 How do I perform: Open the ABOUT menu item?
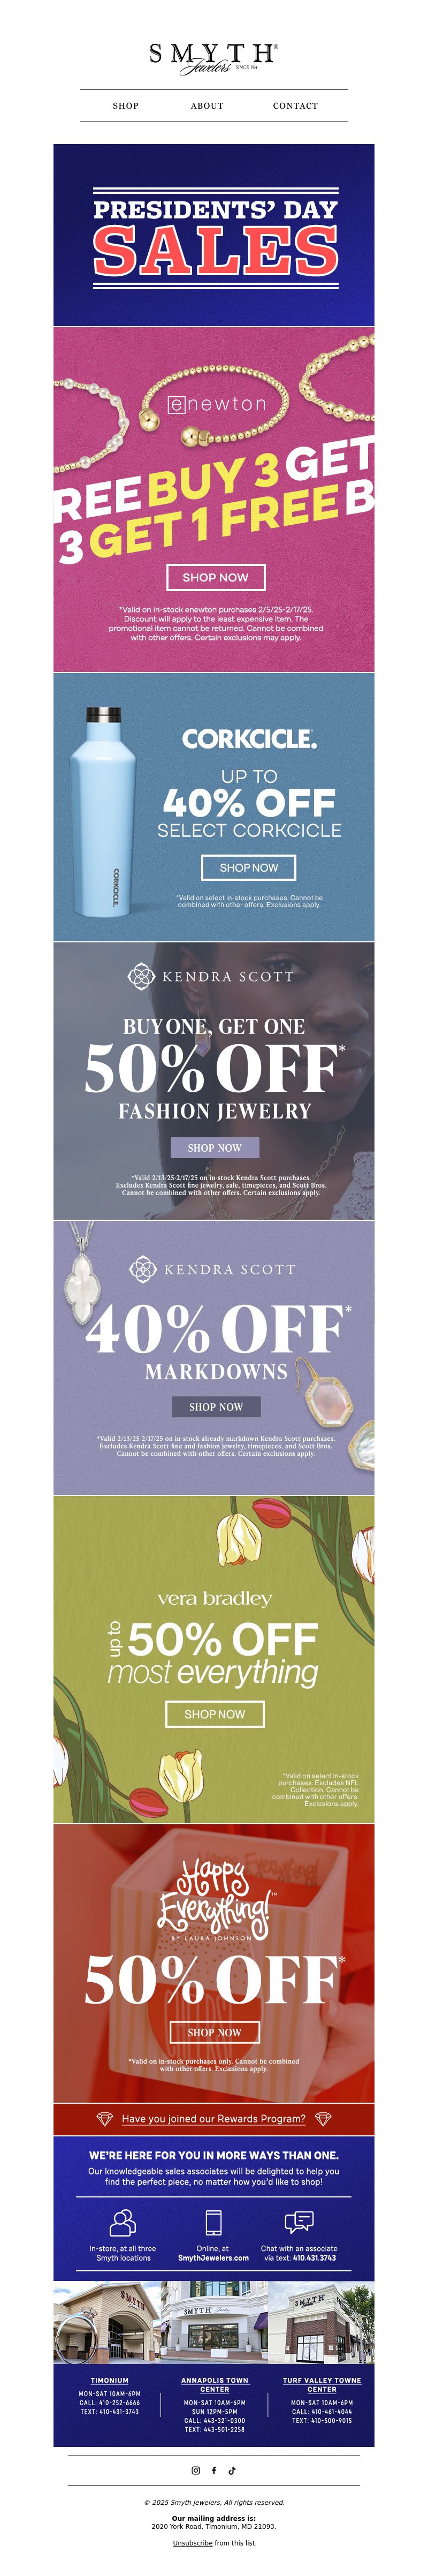coord(207,105)
